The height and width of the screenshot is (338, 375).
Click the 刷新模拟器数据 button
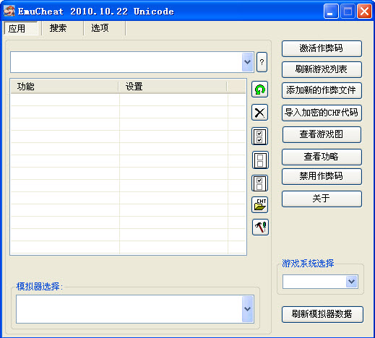tap(322, 314)
